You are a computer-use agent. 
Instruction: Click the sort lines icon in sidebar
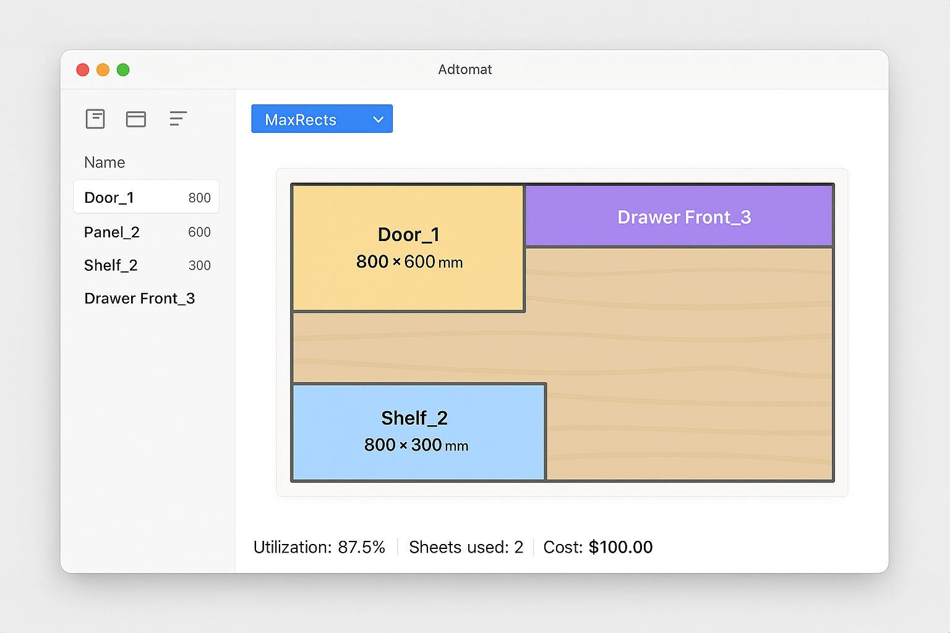[178, 119]
